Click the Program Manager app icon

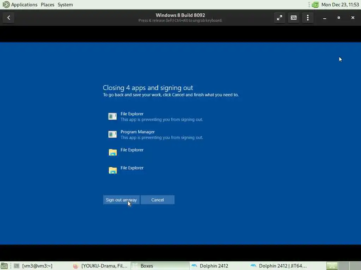point(112,134)
